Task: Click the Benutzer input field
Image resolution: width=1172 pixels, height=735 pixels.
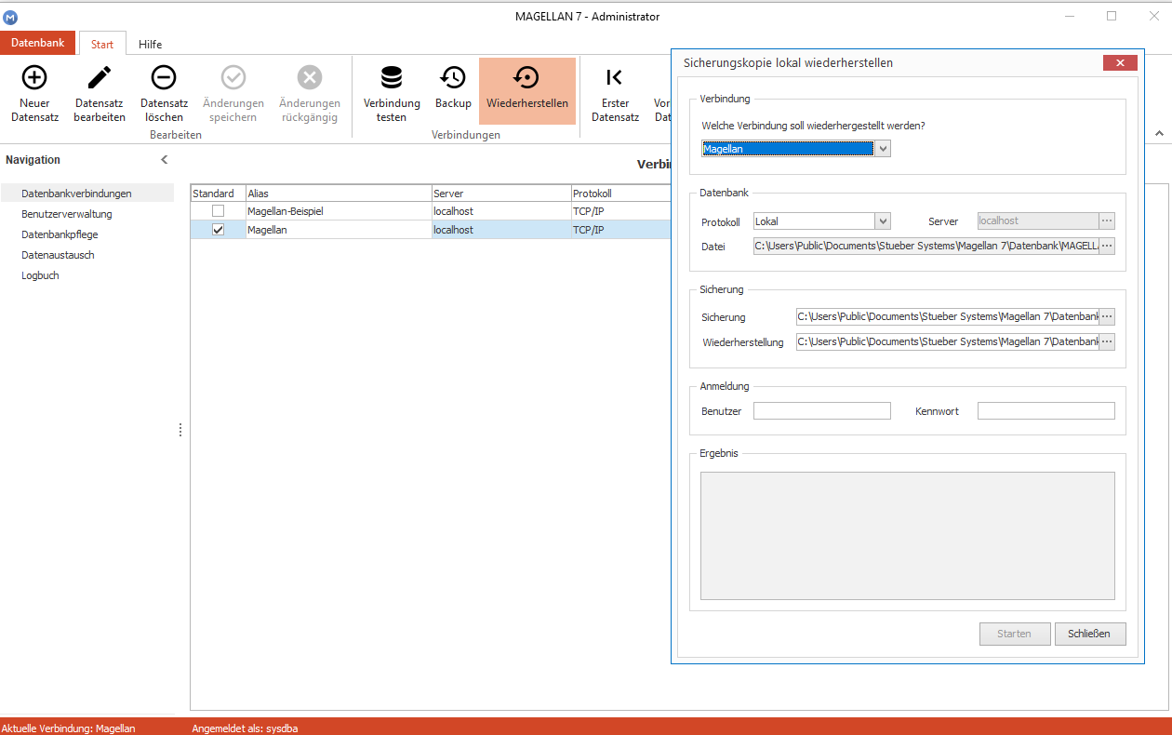Action: [x=822, y=410]
